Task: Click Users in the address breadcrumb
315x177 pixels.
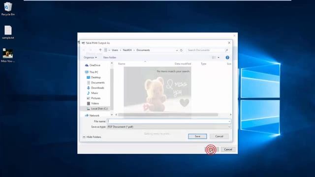Action: click(115, 50)
